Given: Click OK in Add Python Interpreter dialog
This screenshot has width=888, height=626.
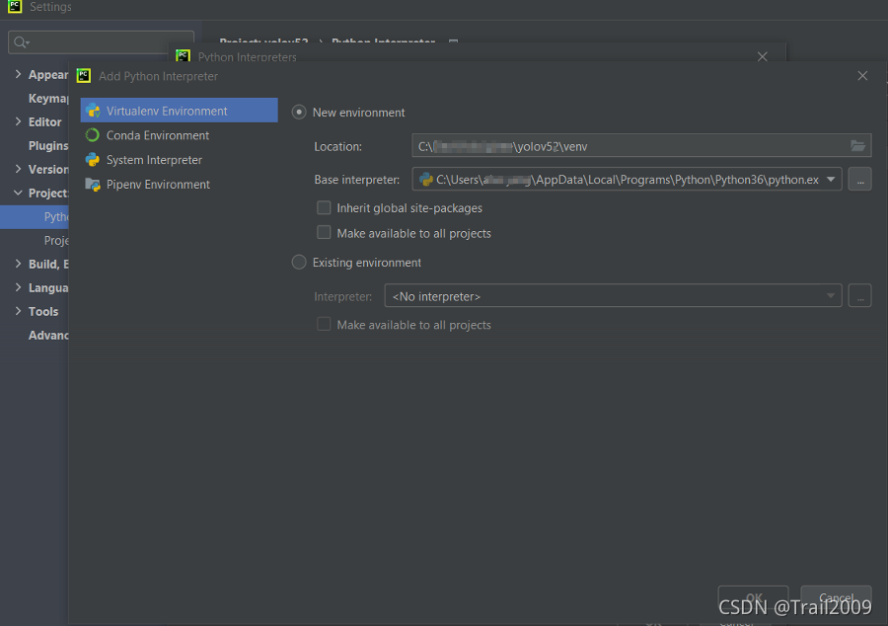Looking at the screenshot, I should pyautogui.click(x=753, y=597).
